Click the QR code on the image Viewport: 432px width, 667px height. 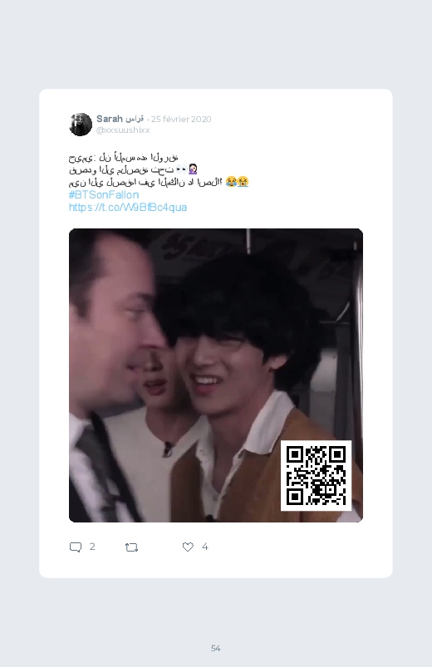tap(316, 476)
